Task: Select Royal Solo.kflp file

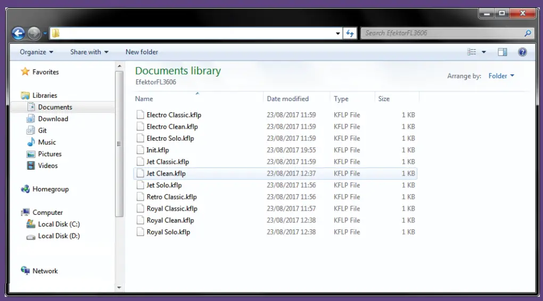Action: 168,232
